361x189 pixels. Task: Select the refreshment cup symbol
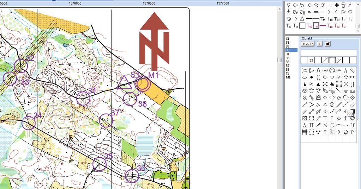343,5
